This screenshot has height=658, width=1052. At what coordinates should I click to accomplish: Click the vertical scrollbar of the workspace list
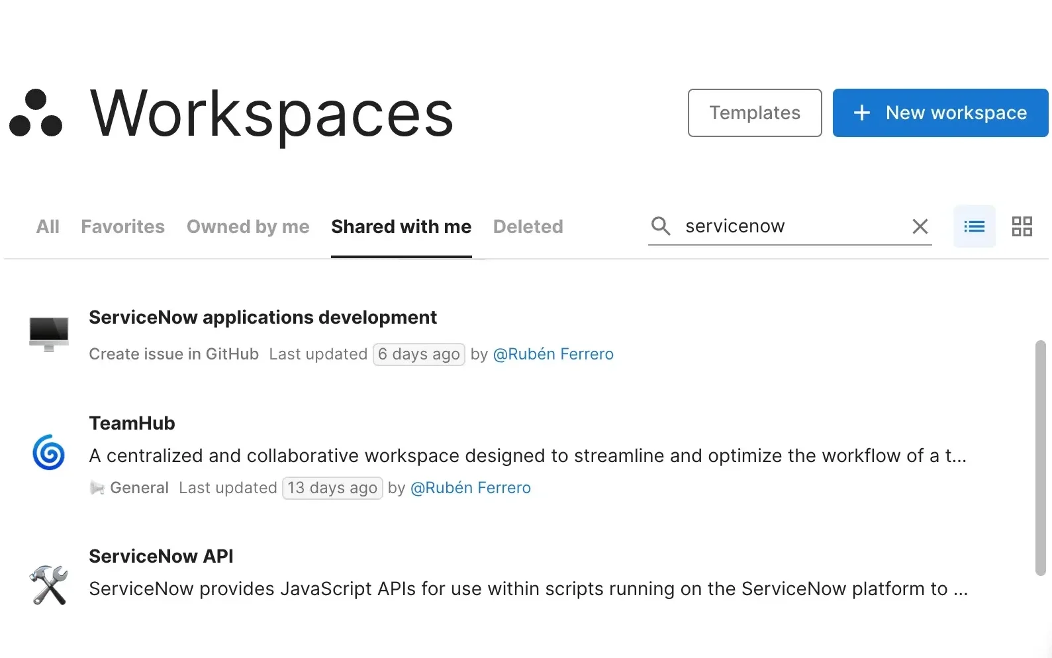(x=1040, y=458)
